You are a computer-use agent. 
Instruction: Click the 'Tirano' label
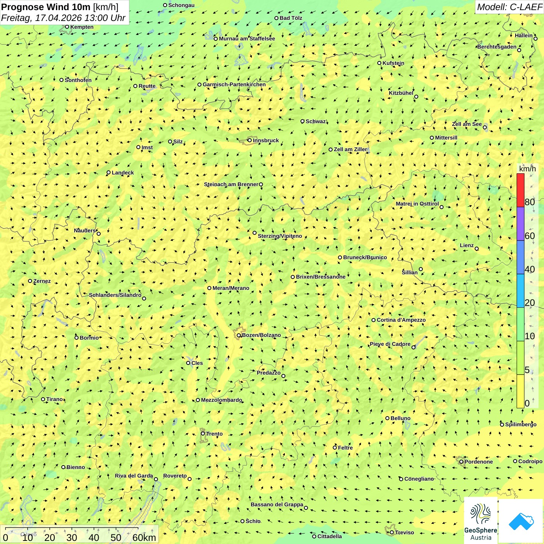pos(54,399)
